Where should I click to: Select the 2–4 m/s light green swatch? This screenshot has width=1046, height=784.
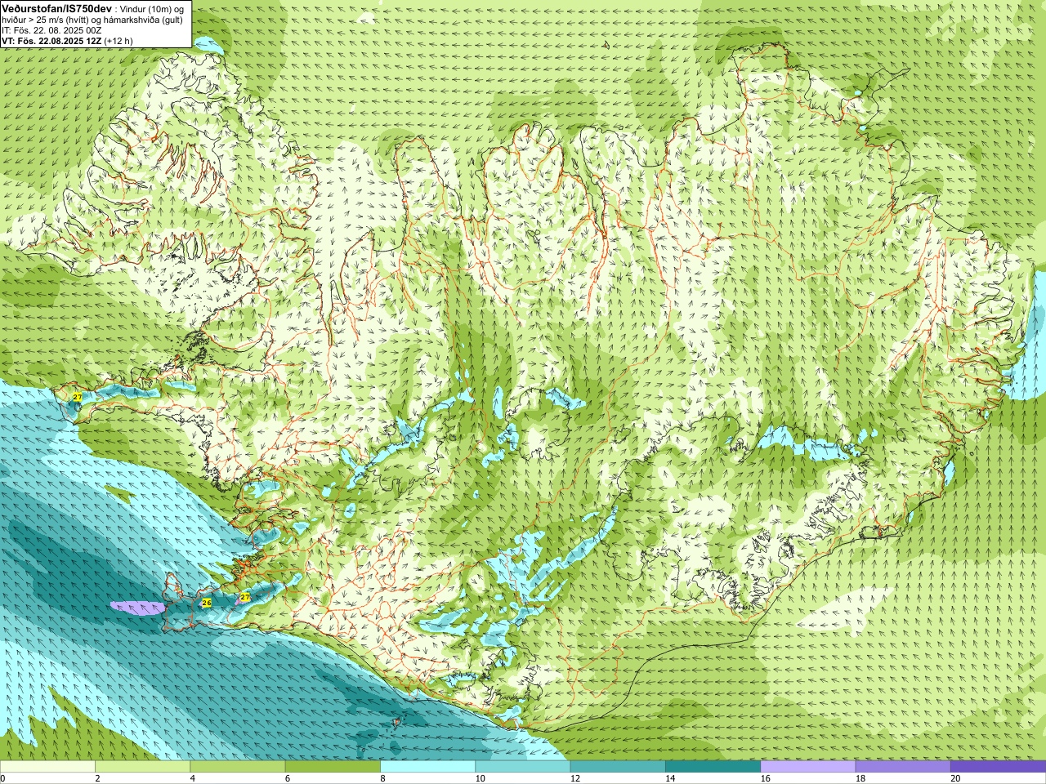(142, 767)
